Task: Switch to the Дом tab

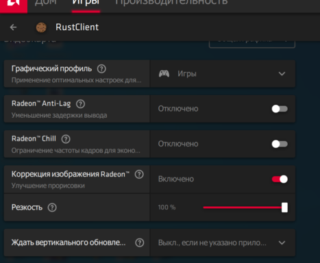Action: click(x=46, y=3)
